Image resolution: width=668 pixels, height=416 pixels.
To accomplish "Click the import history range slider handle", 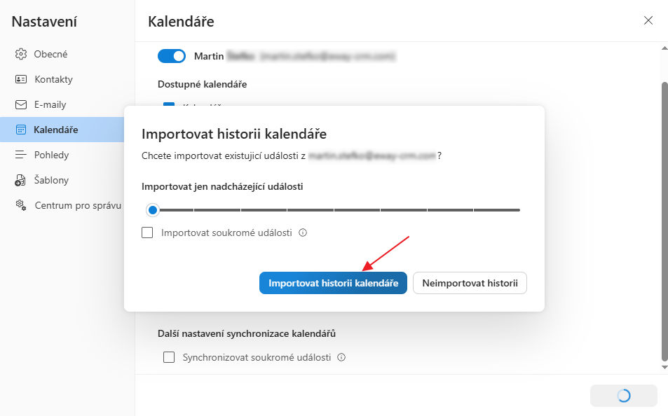I will pos(153,209).
